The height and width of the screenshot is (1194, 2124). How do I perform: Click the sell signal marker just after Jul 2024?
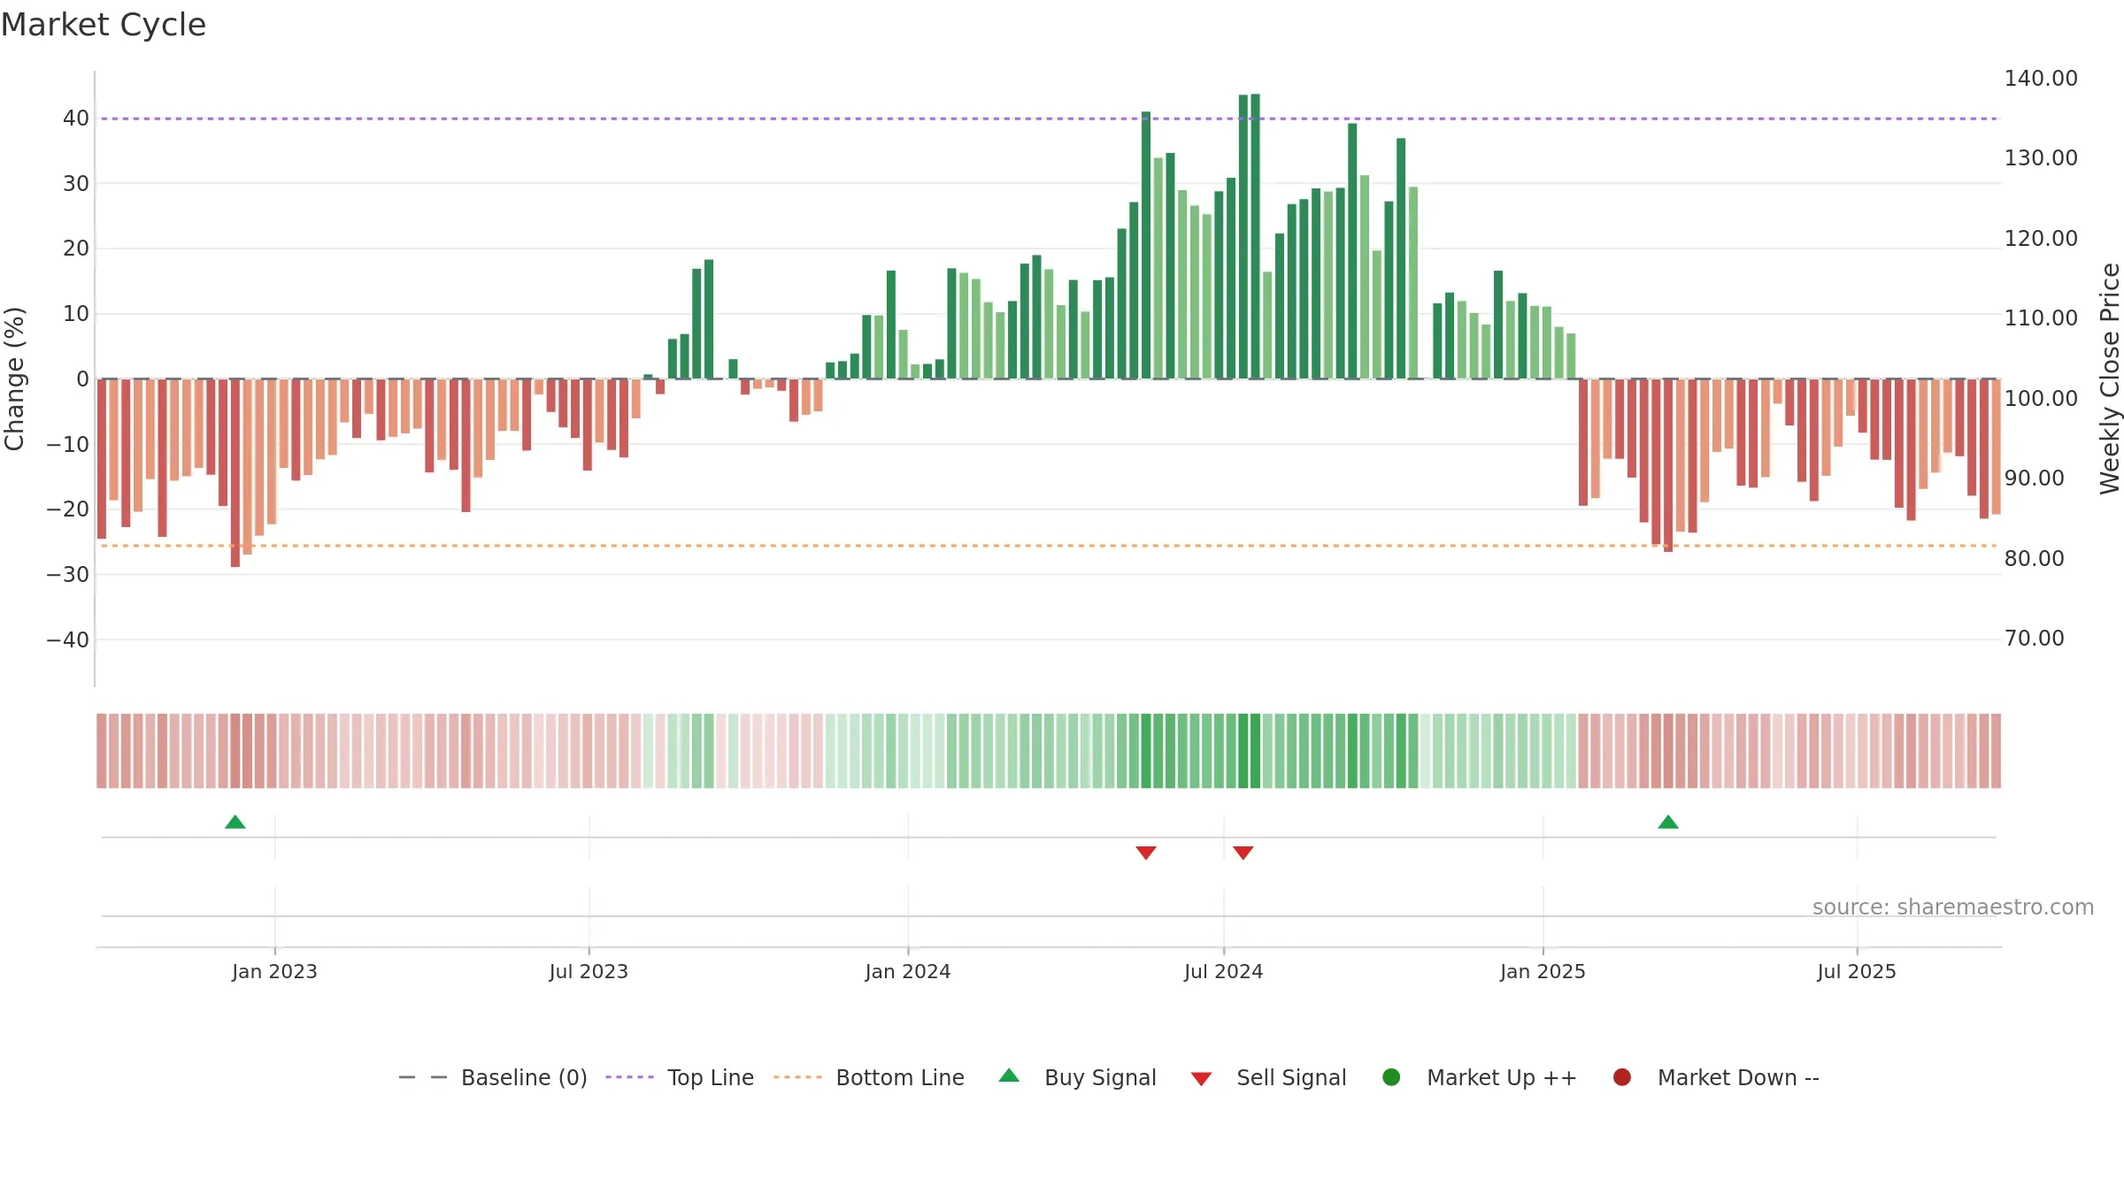pyautogui.click(x=1243, y=853)
